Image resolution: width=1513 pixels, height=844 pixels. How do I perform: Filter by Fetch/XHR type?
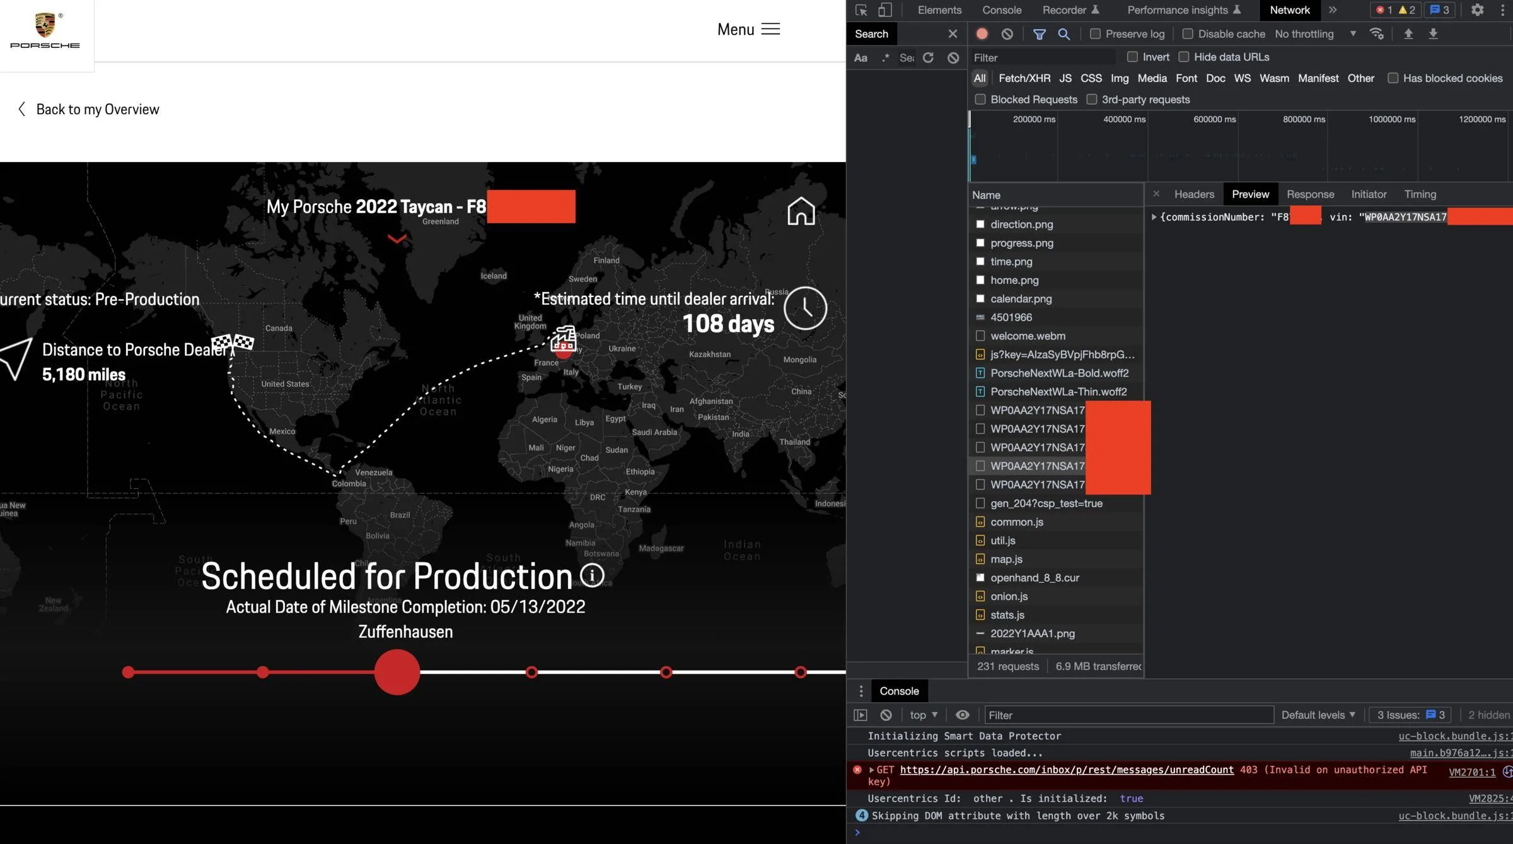tap(1024, 78)
